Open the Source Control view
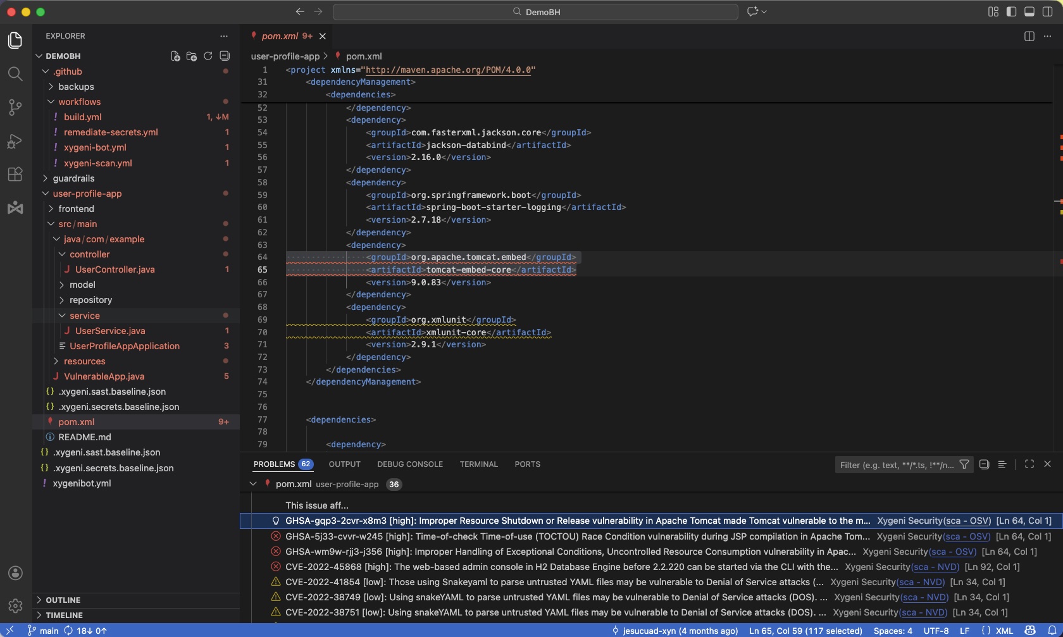This screenshot has width=1063, height=637. click(15, 108)
